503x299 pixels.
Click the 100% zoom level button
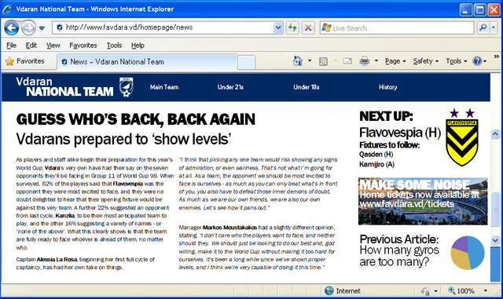point(461,290)
